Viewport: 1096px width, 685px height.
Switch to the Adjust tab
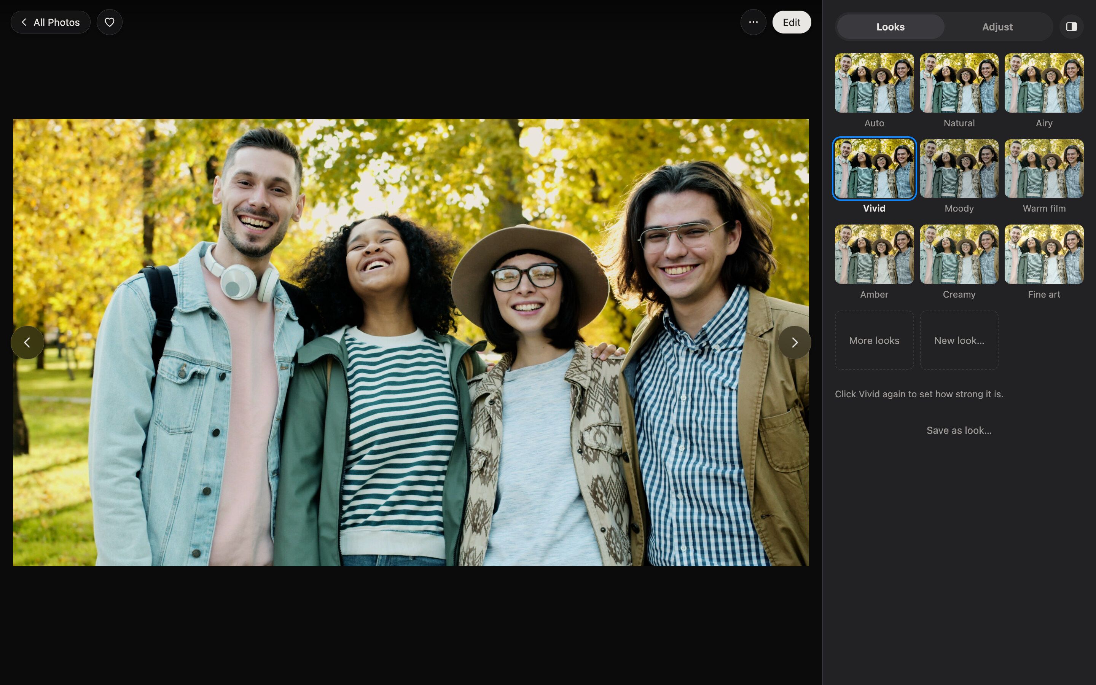[x=997, y=27]
